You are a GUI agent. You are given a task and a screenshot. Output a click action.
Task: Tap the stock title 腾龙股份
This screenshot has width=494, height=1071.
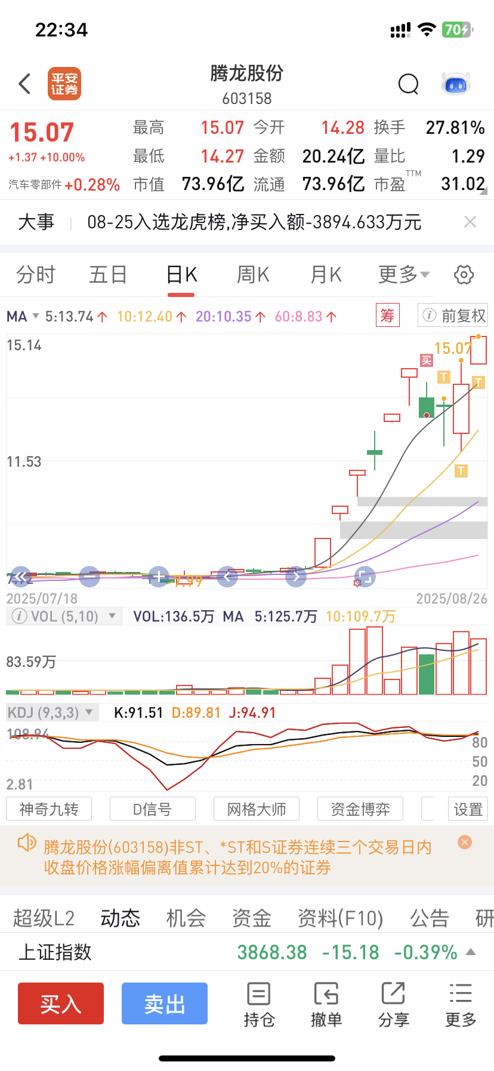tap(247, 73)
